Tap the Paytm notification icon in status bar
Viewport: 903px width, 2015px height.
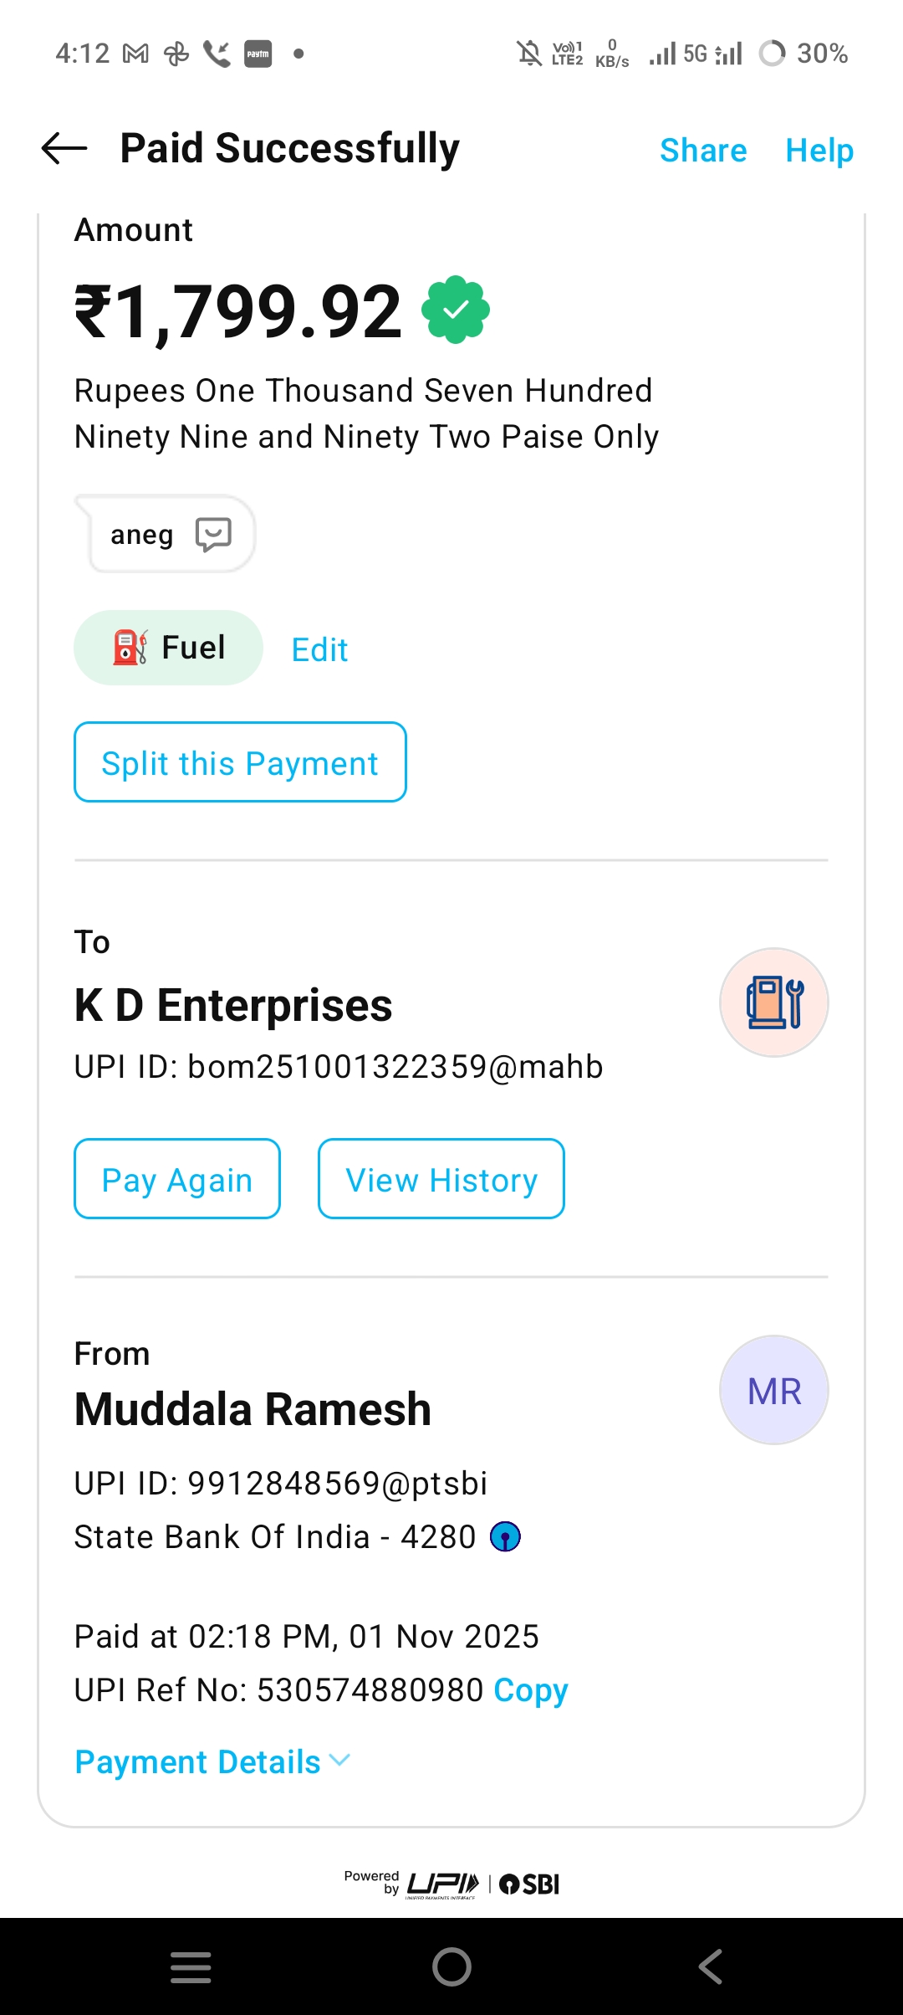pyautogui.click(x=258, y=54)
